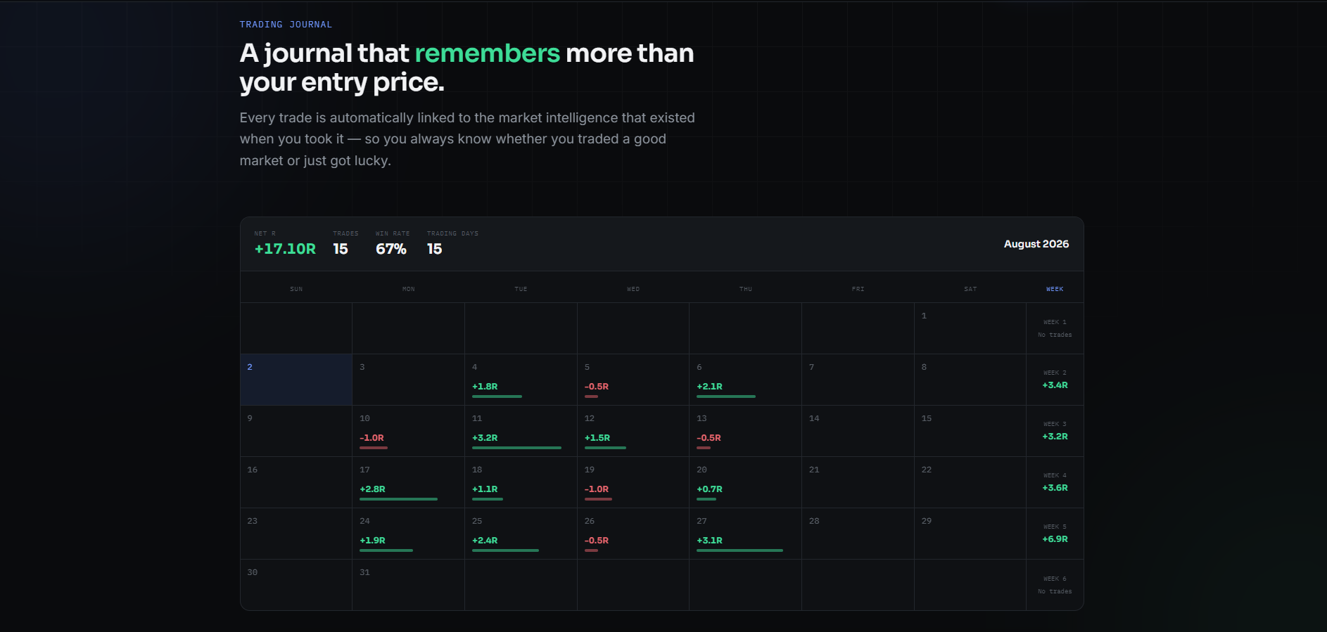Select the August 20 cell with +0.7R
Viewport: 1327px width, 632px height.
pos(745,482)
